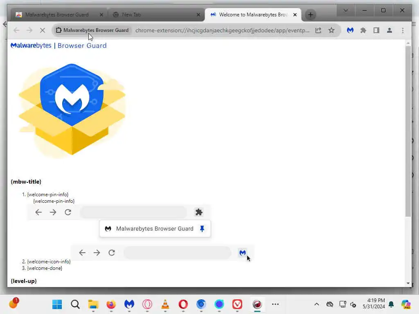Launch VLC media player from taskbar
The width and height of the screenshot is (419, 314).
[165, 304]
